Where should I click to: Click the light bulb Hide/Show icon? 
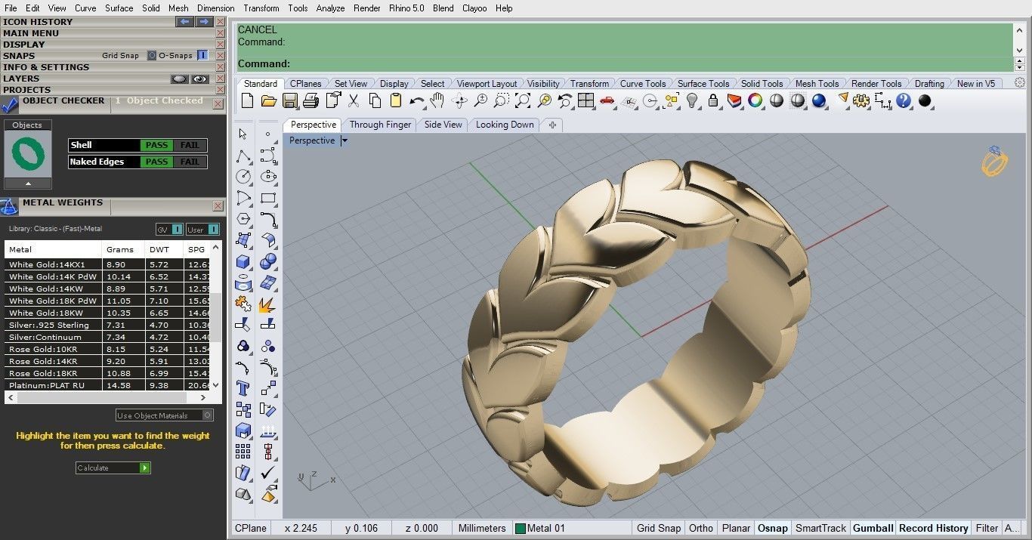point(691,100)
